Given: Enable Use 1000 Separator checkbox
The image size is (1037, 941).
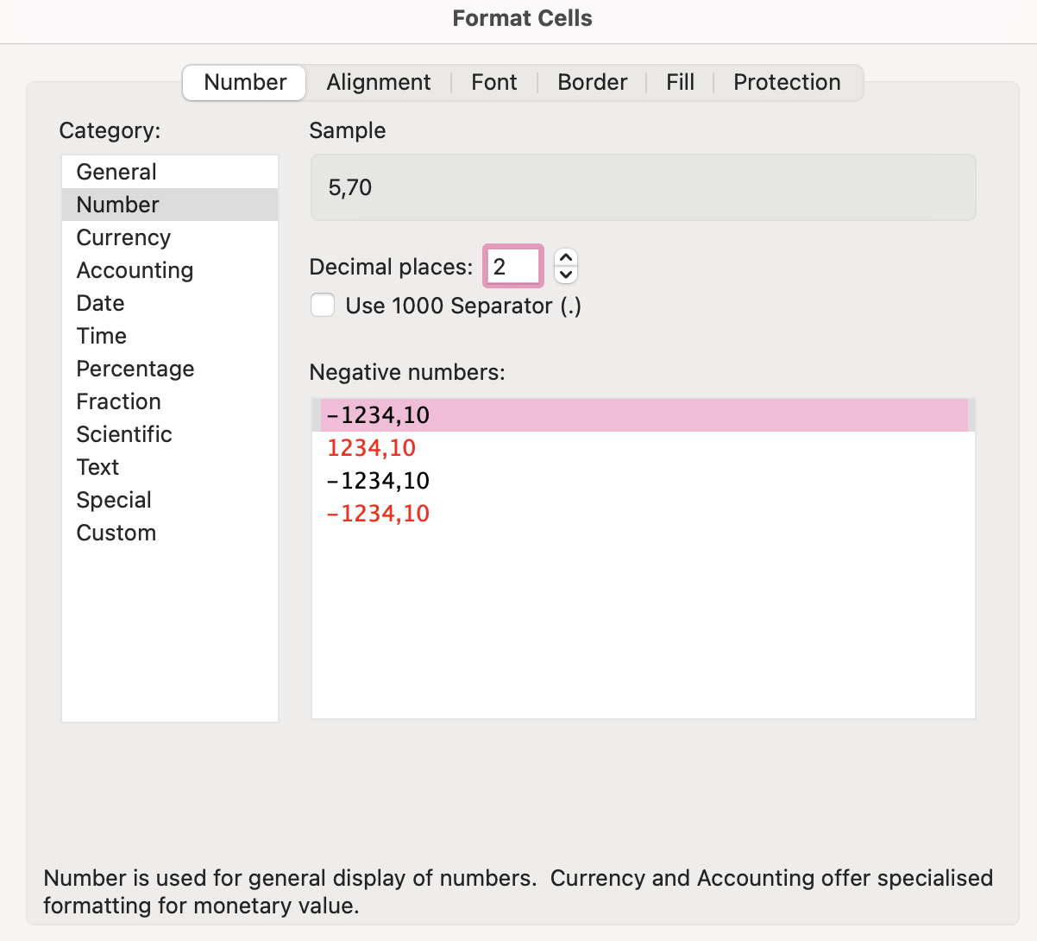Looking at the screenshot, I should coord(323,305).
